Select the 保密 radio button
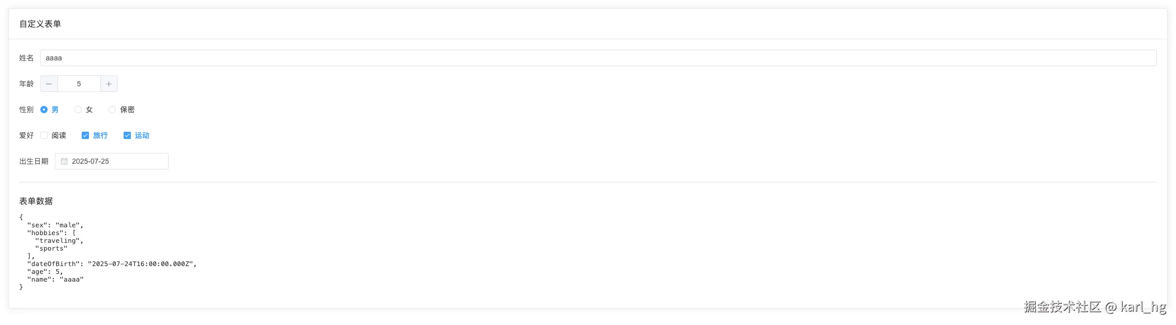 tap(112, 110)
